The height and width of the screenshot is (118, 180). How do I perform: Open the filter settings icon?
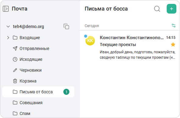(174, 26)
